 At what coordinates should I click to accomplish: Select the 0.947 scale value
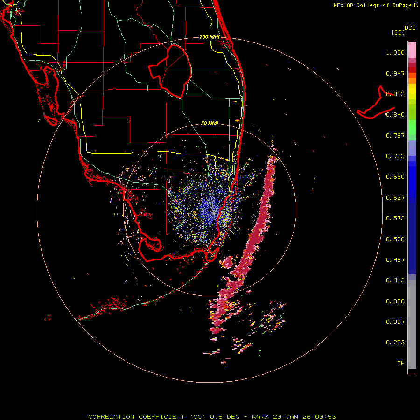(395, 73)
